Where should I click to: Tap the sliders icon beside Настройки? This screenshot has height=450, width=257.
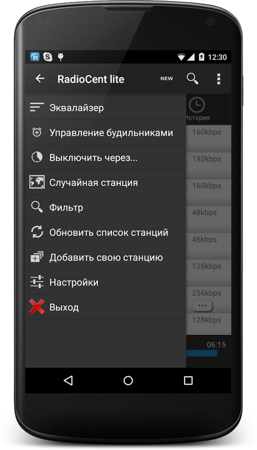[x=37, y=282]
